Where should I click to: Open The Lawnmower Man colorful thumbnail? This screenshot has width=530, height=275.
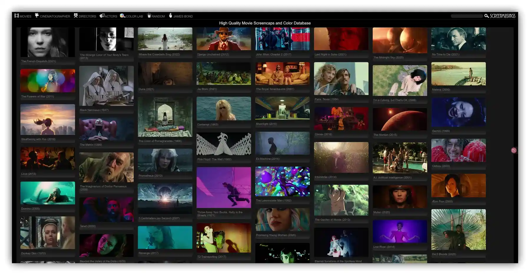pyautogui.click(x=282, y=181)
